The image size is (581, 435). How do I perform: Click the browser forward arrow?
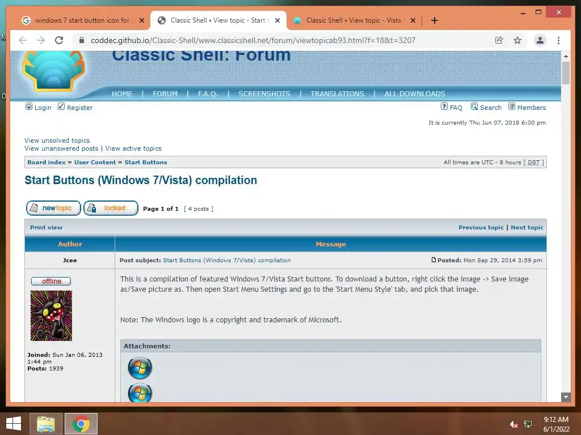point(41,40)
